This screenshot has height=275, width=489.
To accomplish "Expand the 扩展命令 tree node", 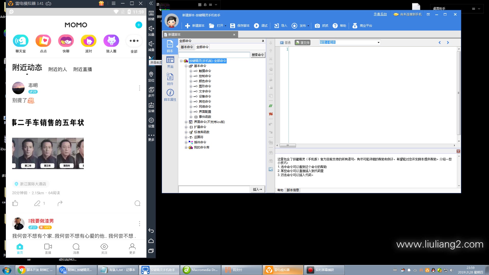I will [186, 127].
